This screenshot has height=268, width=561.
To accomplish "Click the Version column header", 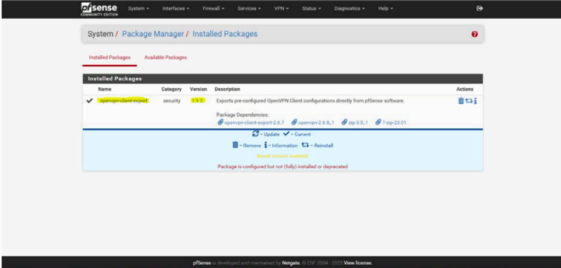I will pyautogui.click(x=198, y=89).
